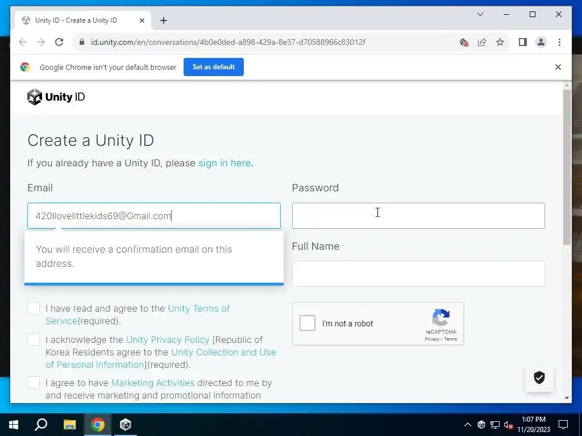Click the page vertical scrollbar thumb
This screenshot has width=582, height=436.
[567, 167]
